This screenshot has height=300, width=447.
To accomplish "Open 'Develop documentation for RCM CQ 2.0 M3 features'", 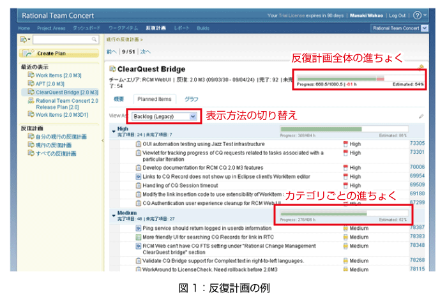I will 203,167.
